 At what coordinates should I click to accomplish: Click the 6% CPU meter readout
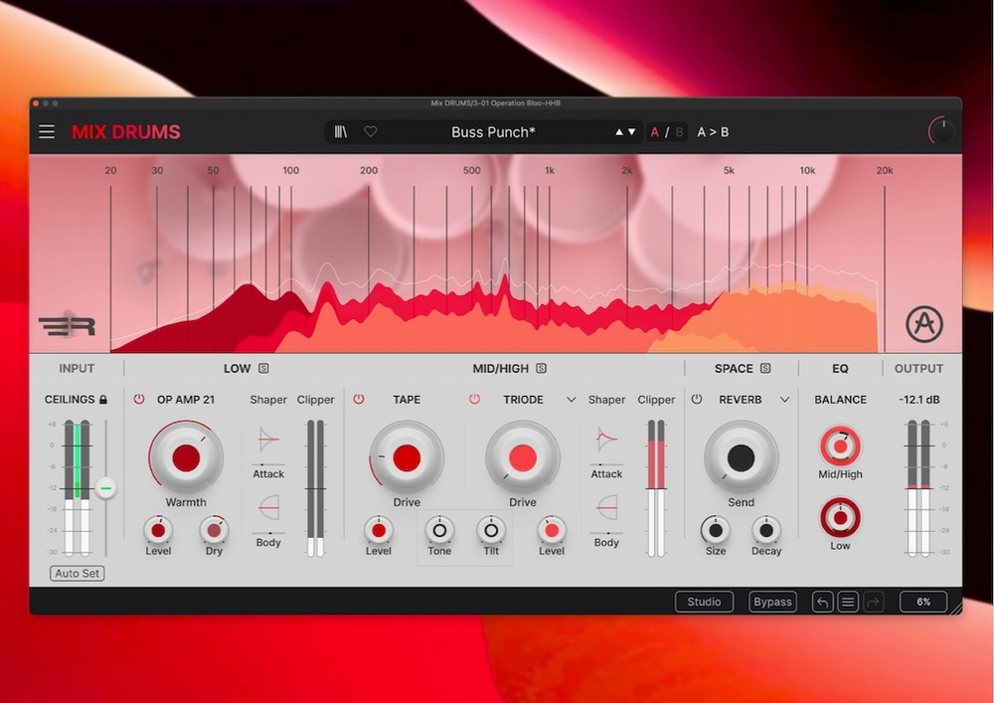[x=923, y=602]
